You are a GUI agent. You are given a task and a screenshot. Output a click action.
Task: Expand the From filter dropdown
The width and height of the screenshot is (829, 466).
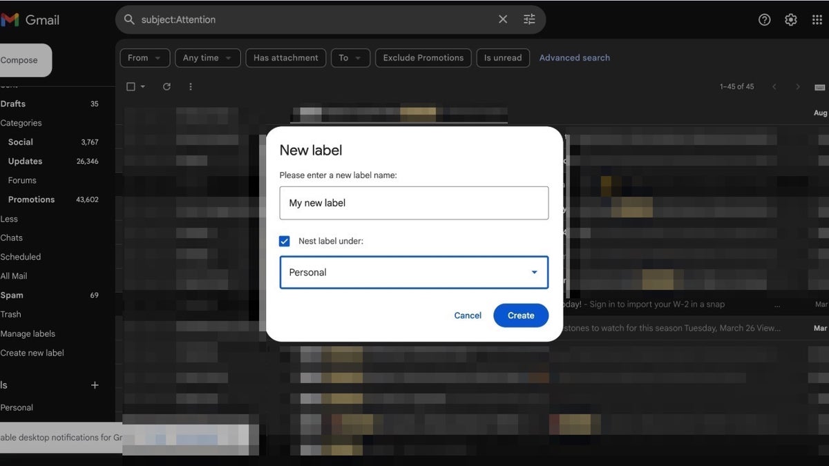coord(144,58)
